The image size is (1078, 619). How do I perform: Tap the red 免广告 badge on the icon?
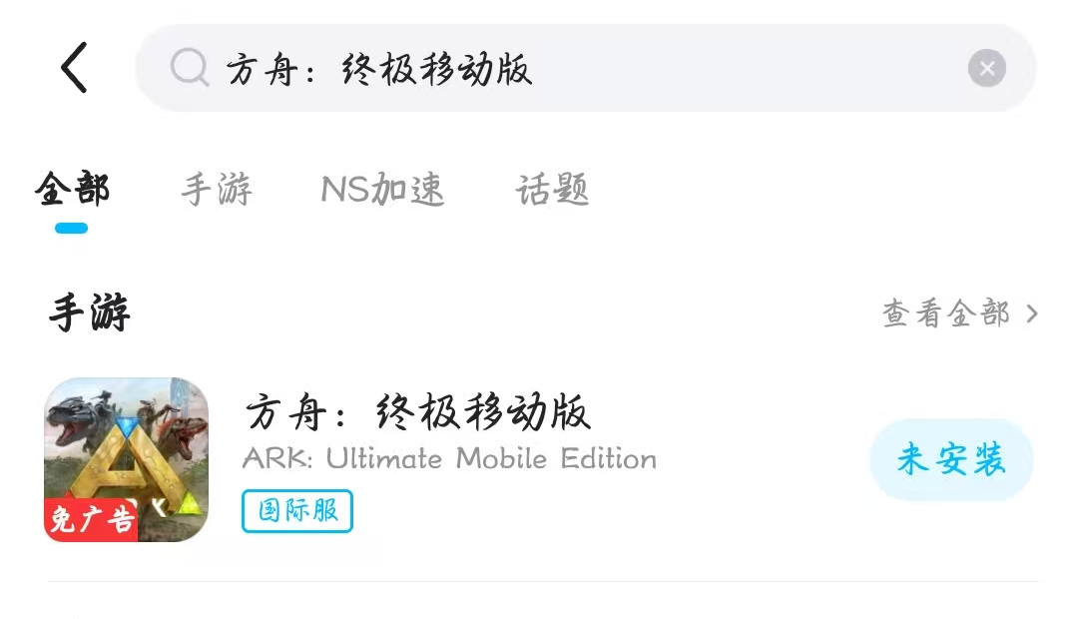(91, 519)
